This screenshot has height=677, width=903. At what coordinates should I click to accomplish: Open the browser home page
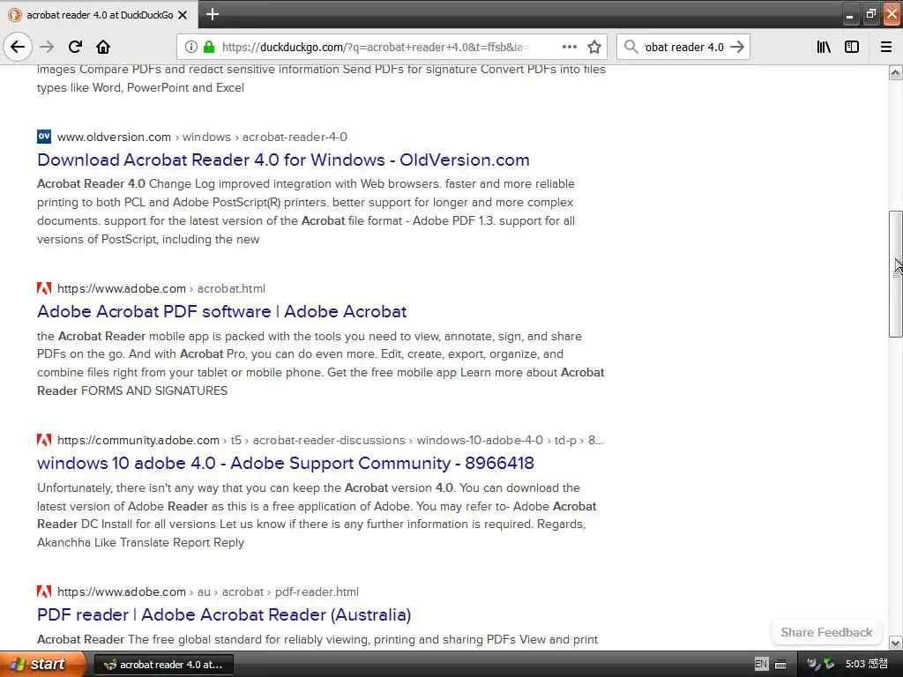tap(103, 47)
